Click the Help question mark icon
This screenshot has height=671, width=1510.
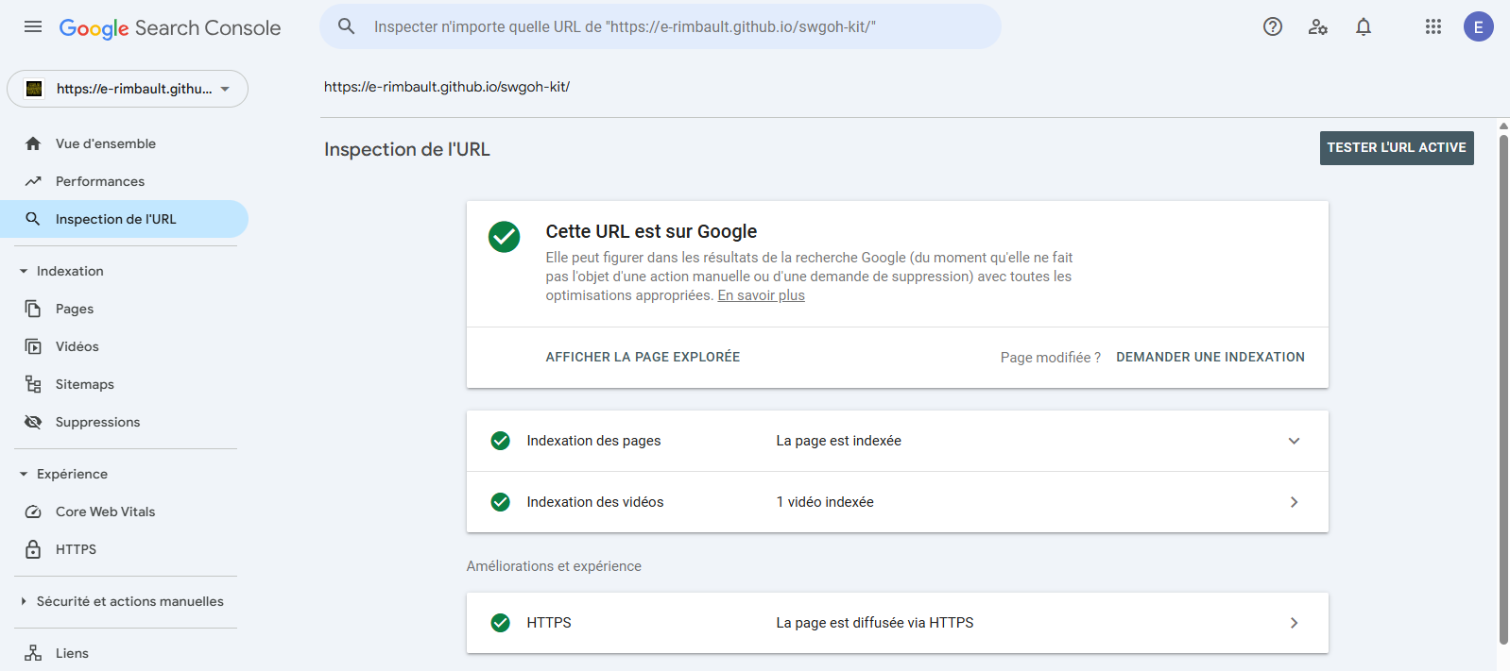[x=1273, y=26]
